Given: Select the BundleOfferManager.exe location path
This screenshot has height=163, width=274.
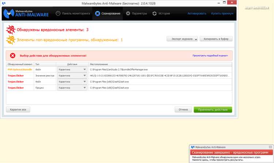Looking at the screenshot, I should tap(119, 70).
